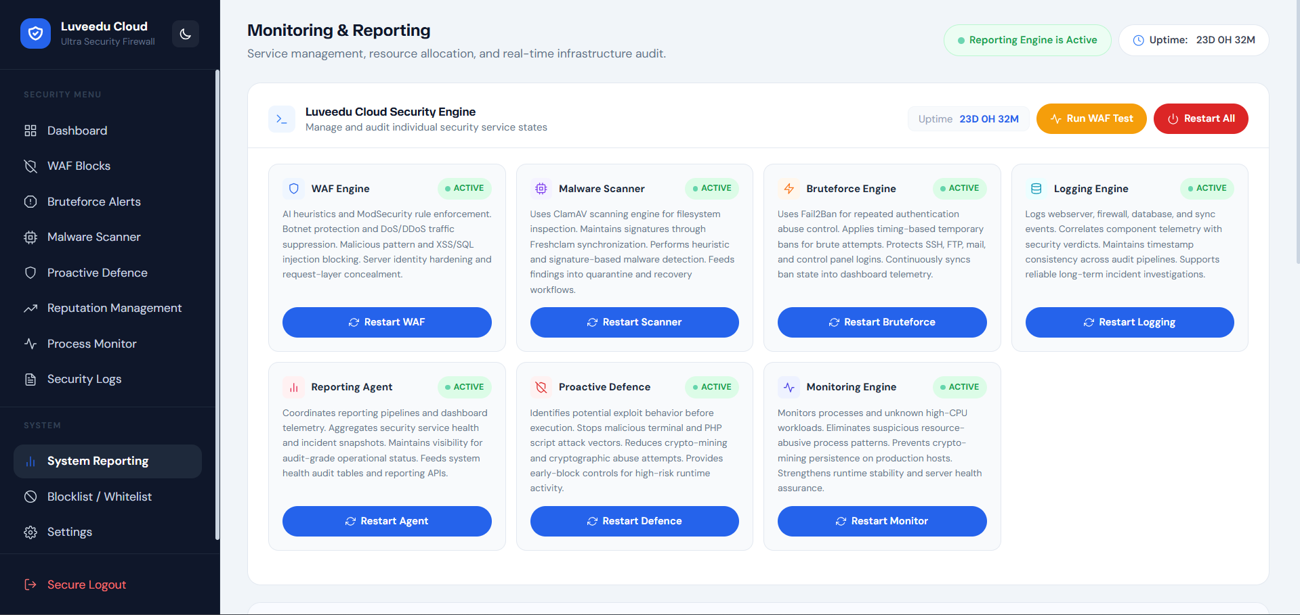Click the Logging Engine ACTIVE status badge
This screenshot has height=615, width=1300.
point(1207,188)
